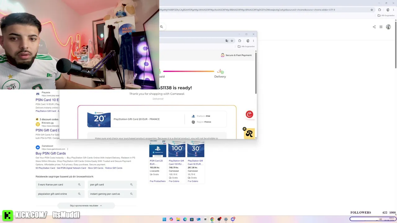This screenshot has height=223, width=397.
Task: Click the 748,79 kr. price text
Action: [x=174, y=168]
